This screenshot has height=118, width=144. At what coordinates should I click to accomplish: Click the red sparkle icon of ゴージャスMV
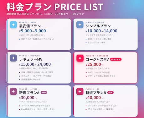(x=80, y=58)
